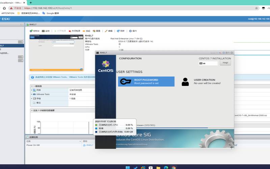This screenshot has width=270, height=169.
Task: Expand the VMware Tools row
Action: (31, 94)
